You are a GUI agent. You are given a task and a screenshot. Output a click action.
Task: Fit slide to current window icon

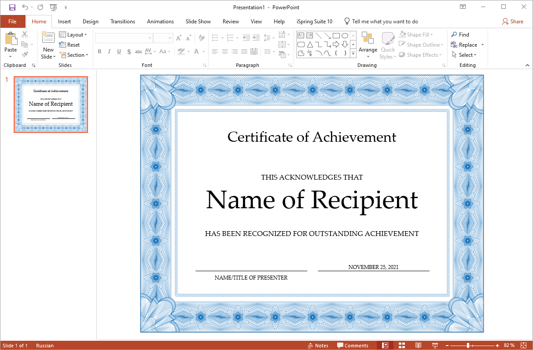tap(524, 346)
